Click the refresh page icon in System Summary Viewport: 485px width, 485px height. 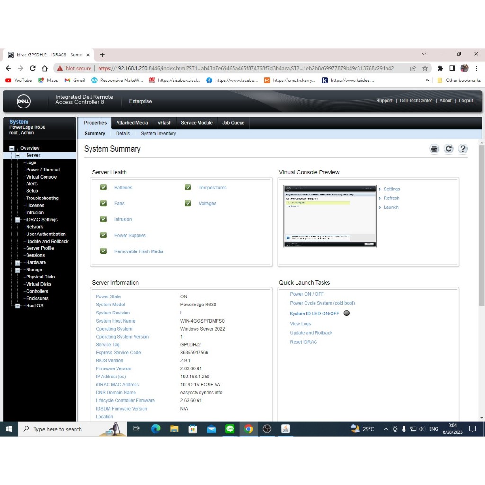(x=449, y=149)
